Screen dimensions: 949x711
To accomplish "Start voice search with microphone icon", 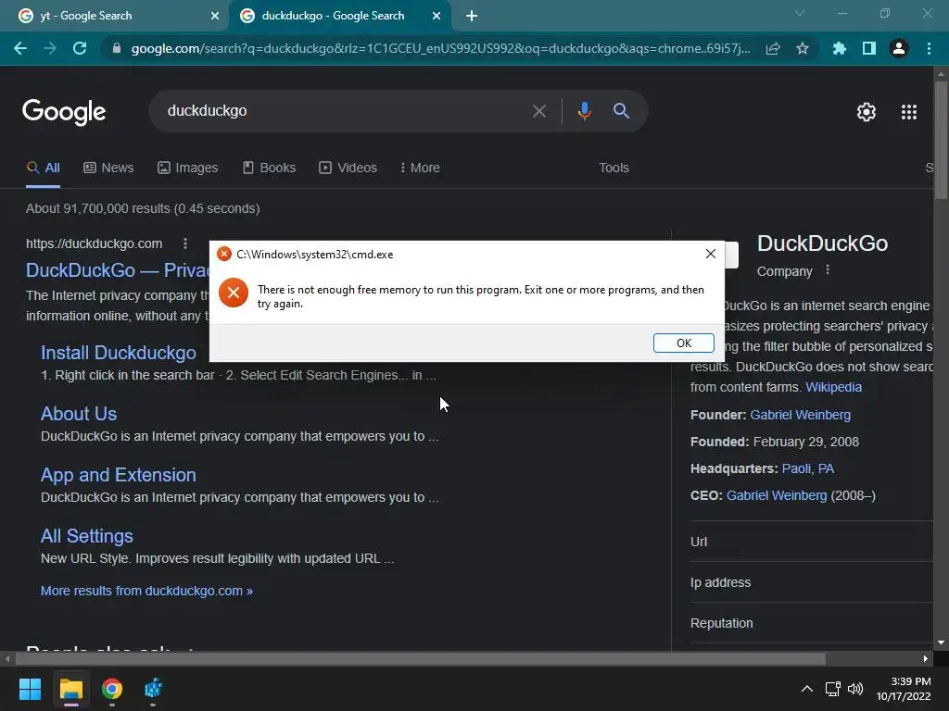I will pyautogui.click(x=584, y=111).
